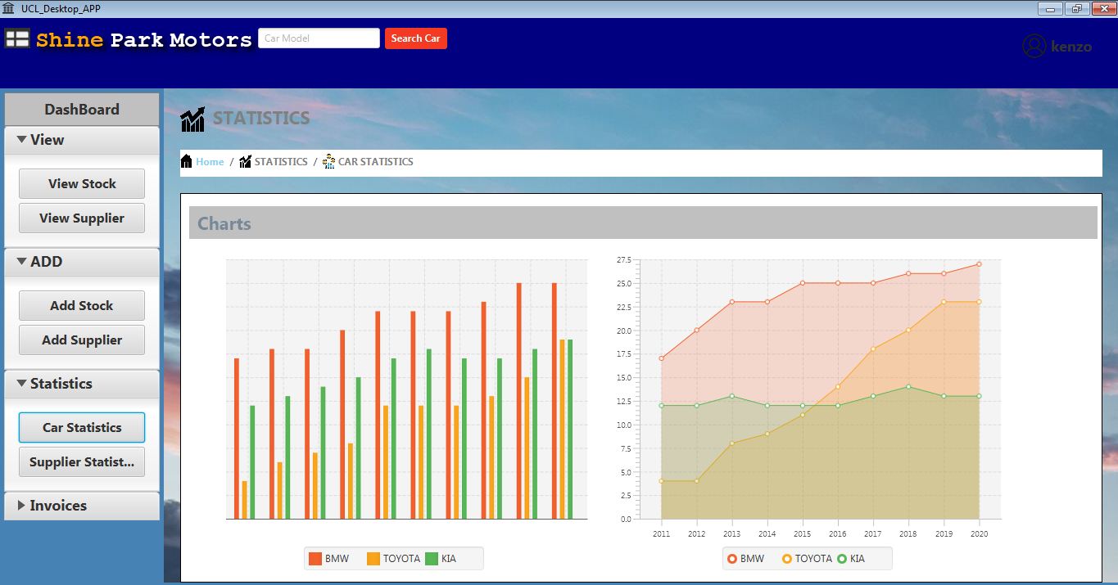This screenshot has height=585, width=1118.
Task: Focus the Car Model search field
Action: click(319, 38)
